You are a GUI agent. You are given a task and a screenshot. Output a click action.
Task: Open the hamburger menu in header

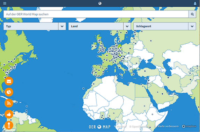[x=5, y=3]
